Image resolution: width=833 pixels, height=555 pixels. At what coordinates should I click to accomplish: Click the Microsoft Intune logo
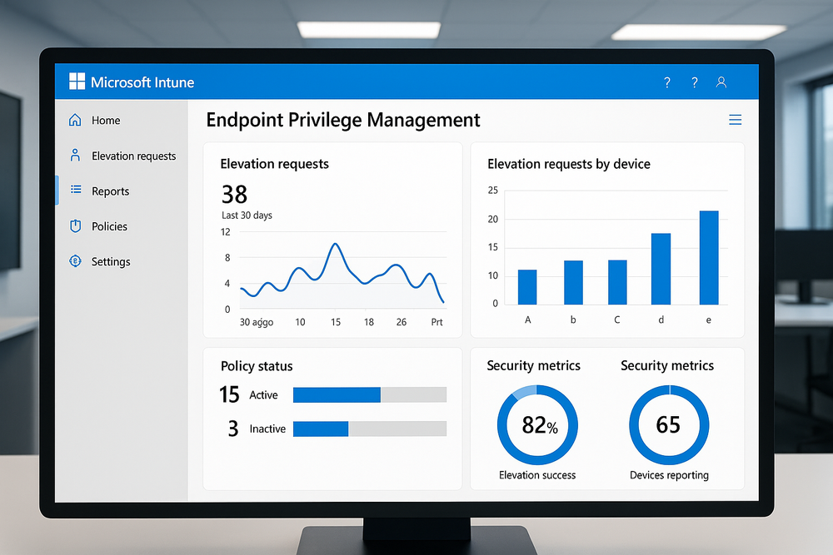tap(77, 82)
